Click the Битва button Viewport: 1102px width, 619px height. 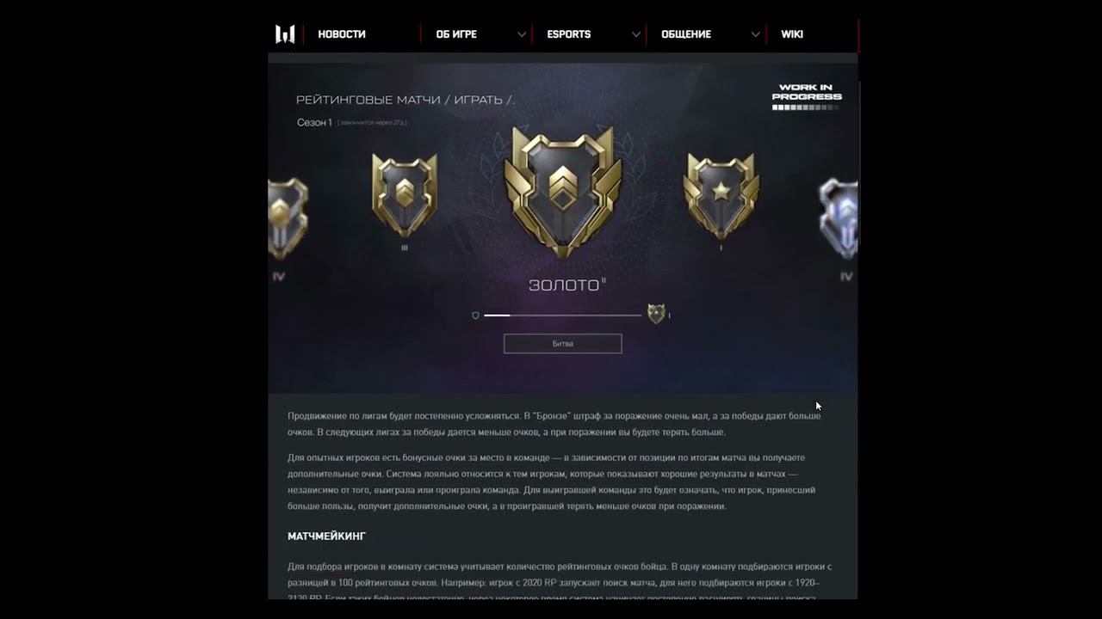pos(563,343)
